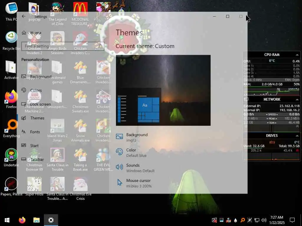302x226 pixels.
Task: Click the RAM 2.0 GB/4.0 GB reading
Action: click(x=272, y=84)
